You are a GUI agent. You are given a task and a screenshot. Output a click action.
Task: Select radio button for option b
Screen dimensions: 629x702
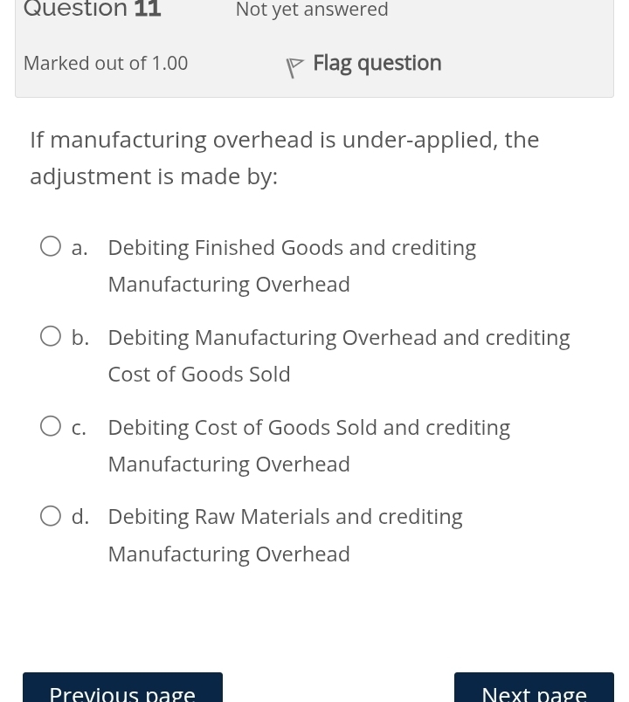click(x=50, y=335)
